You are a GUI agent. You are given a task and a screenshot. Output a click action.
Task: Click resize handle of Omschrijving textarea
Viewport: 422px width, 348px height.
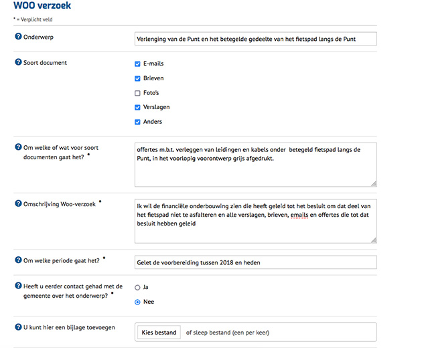pyautogui.click(x=373, y=240)
